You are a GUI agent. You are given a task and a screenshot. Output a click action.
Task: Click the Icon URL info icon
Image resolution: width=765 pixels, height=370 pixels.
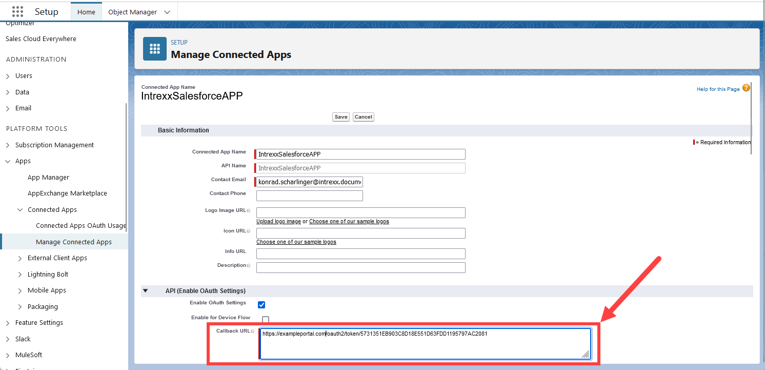point(249,231)
